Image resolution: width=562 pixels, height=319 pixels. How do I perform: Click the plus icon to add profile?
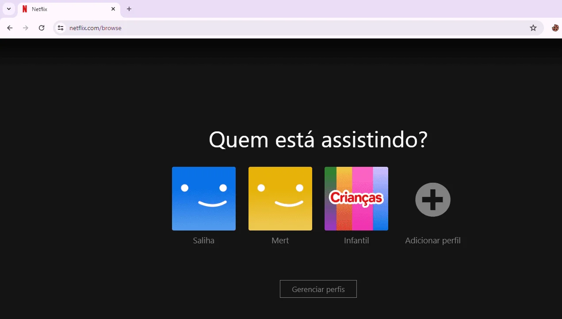[x=433, y=200]
